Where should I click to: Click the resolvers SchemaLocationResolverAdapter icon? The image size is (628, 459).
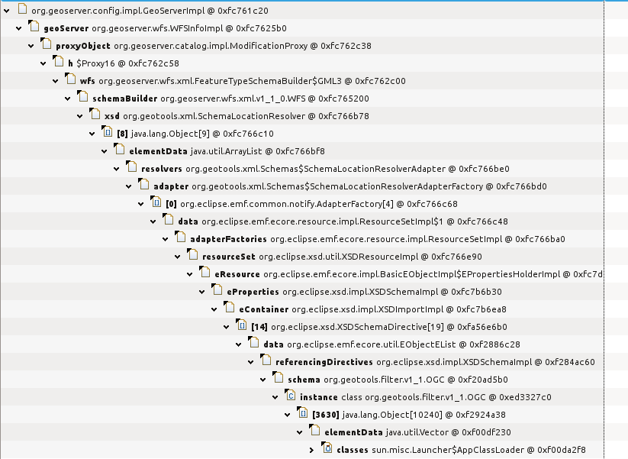click(x=132, y=167)
